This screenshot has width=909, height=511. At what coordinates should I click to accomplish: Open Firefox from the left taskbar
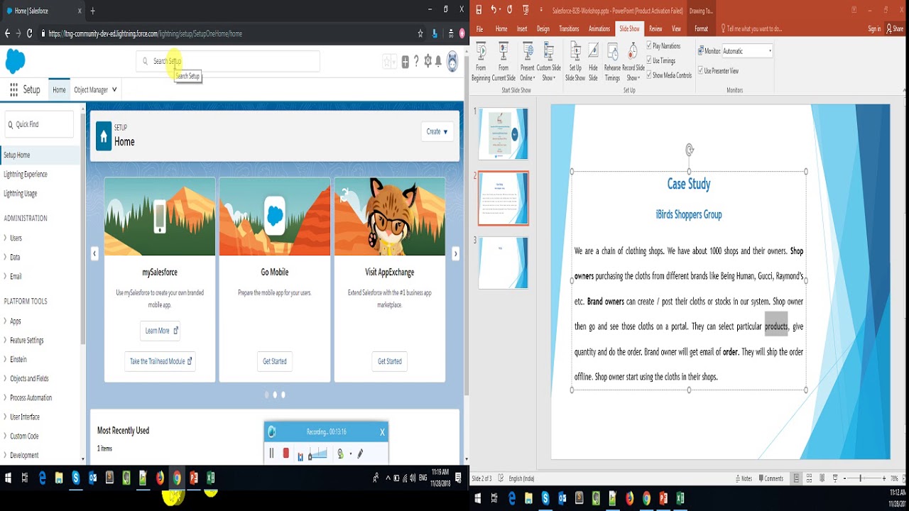[x=160, y=478]
